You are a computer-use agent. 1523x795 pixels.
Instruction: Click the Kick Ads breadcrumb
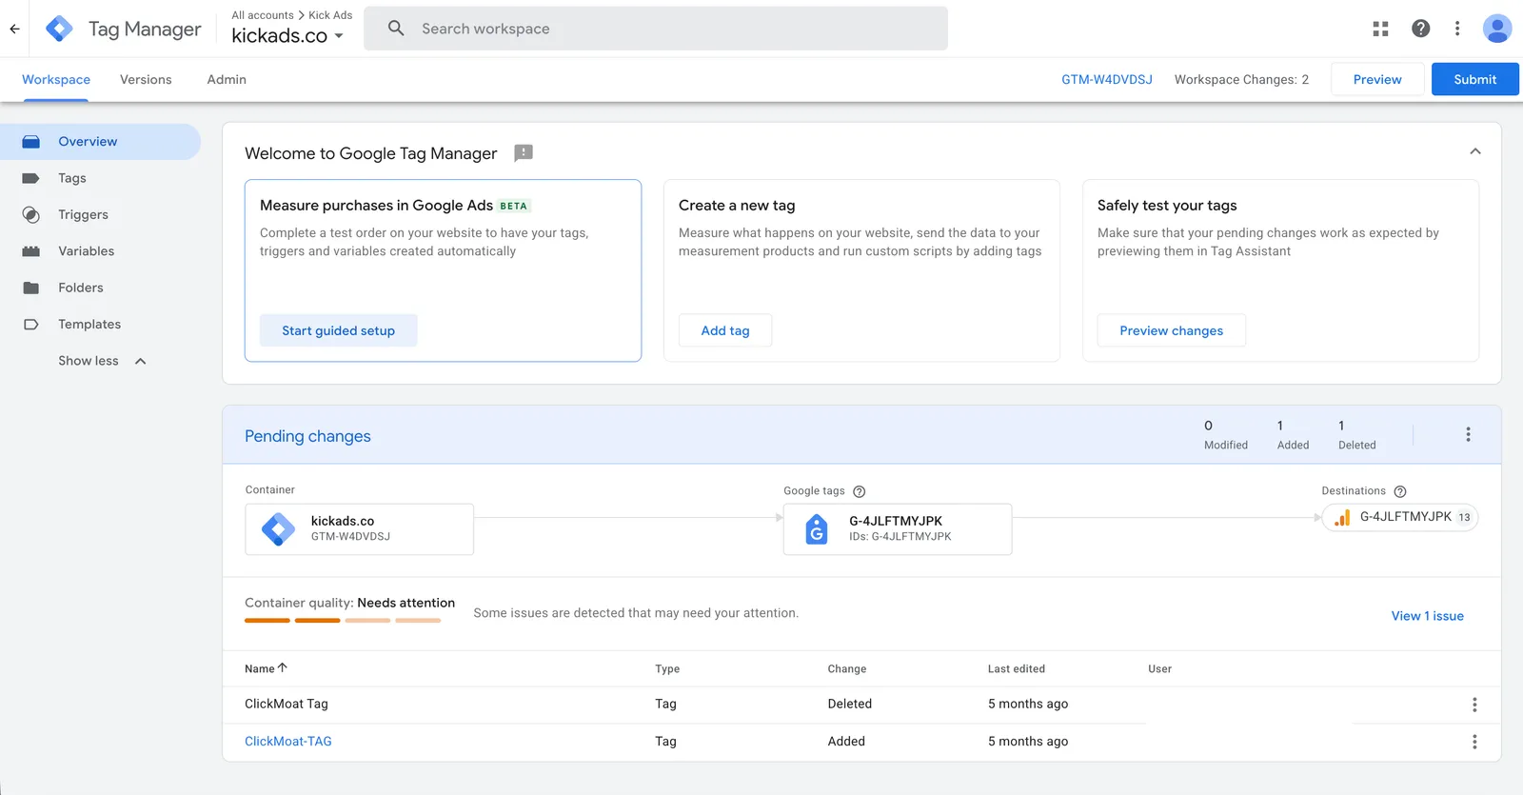click(x=330, y=15)
